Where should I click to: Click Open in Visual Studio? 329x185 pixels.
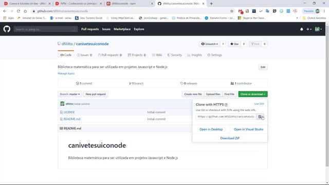pos(248,129)
